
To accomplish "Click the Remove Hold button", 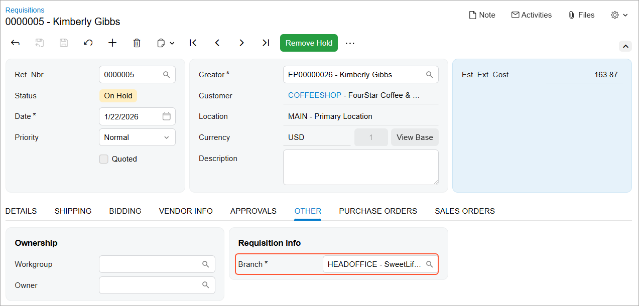I will [309, 43].
